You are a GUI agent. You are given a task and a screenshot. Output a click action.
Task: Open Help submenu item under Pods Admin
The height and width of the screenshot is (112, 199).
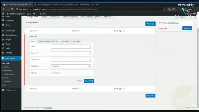pyautogui.click(x=4, y=85)
